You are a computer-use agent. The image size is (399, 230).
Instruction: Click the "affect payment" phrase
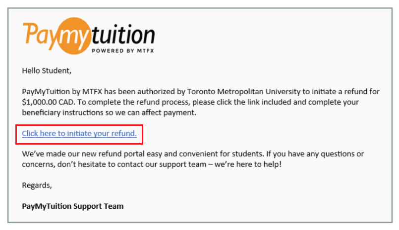pos(171,113)
